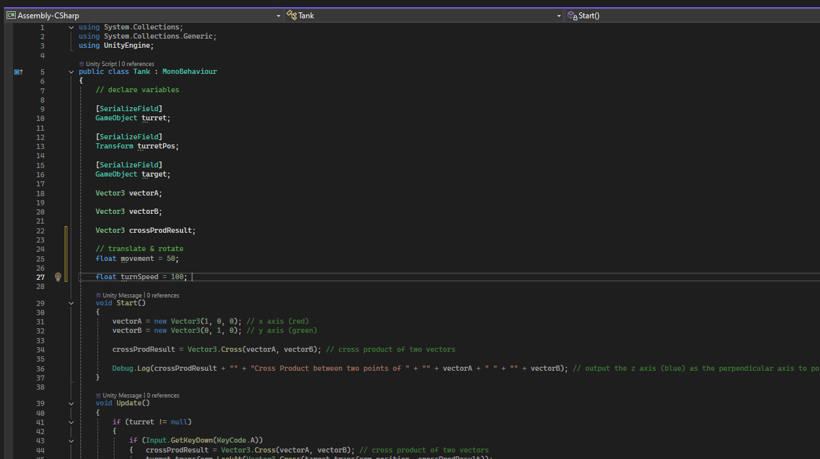The height and width of the screenshot is (459, 820).
Task: Collapse the public class Tank block
Action: pyautogui.click(x=71, y=72)
